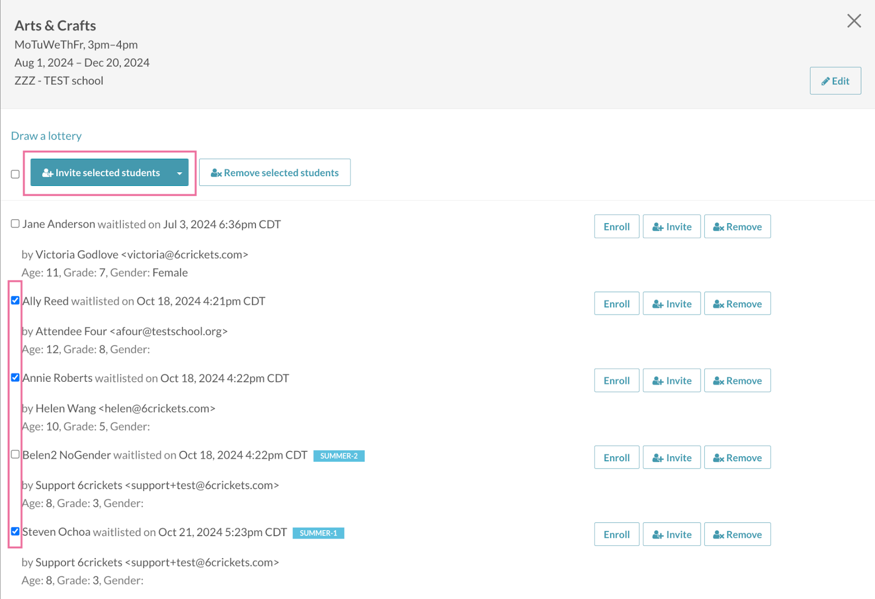Click the SUMMER-2 tag badge
The width and height of the screenshot is (875, 599).
pos(339,456)
